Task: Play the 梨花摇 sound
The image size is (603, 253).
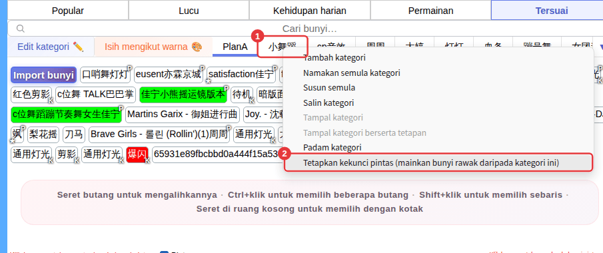Action: pyautogui.click(x=43, y=134)
